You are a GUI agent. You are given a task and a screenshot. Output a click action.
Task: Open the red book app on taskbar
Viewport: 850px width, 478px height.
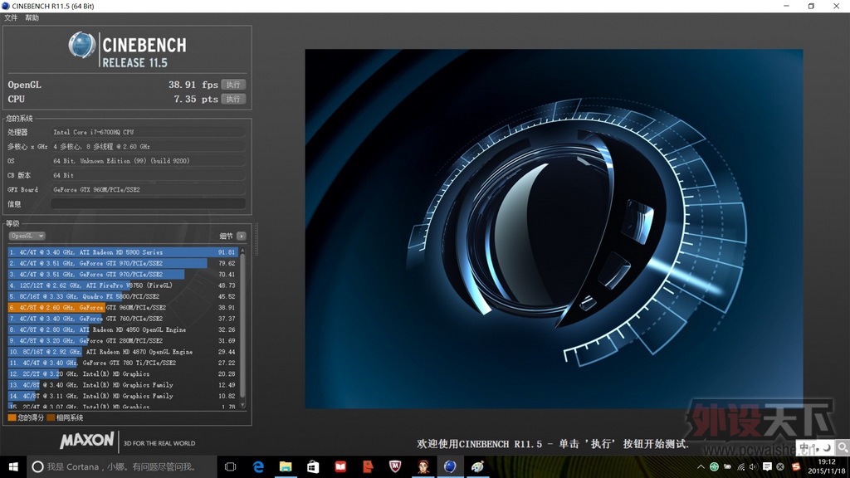[340, 466]
